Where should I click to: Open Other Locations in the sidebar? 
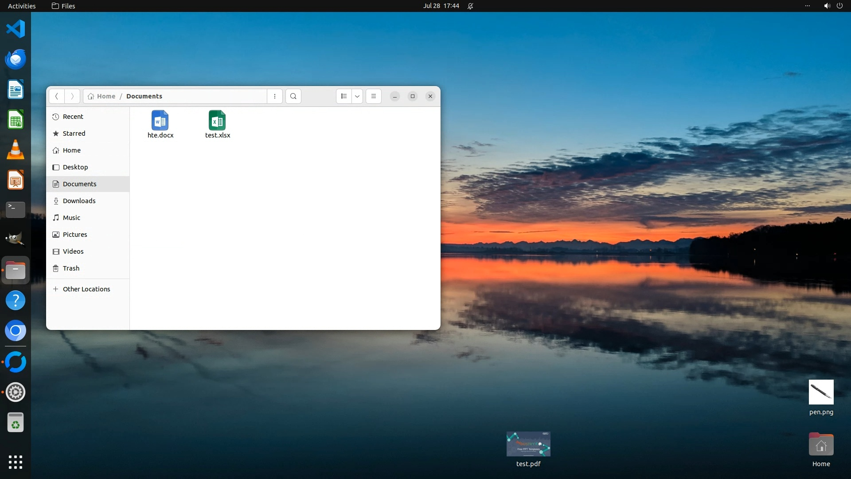86,289
